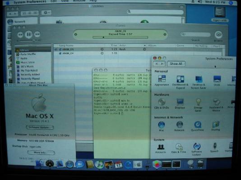Select Recently Played playlist

point(33,79)
